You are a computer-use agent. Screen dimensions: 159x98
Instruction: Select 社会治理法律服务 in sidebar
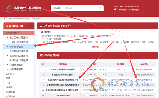point(19,42)
